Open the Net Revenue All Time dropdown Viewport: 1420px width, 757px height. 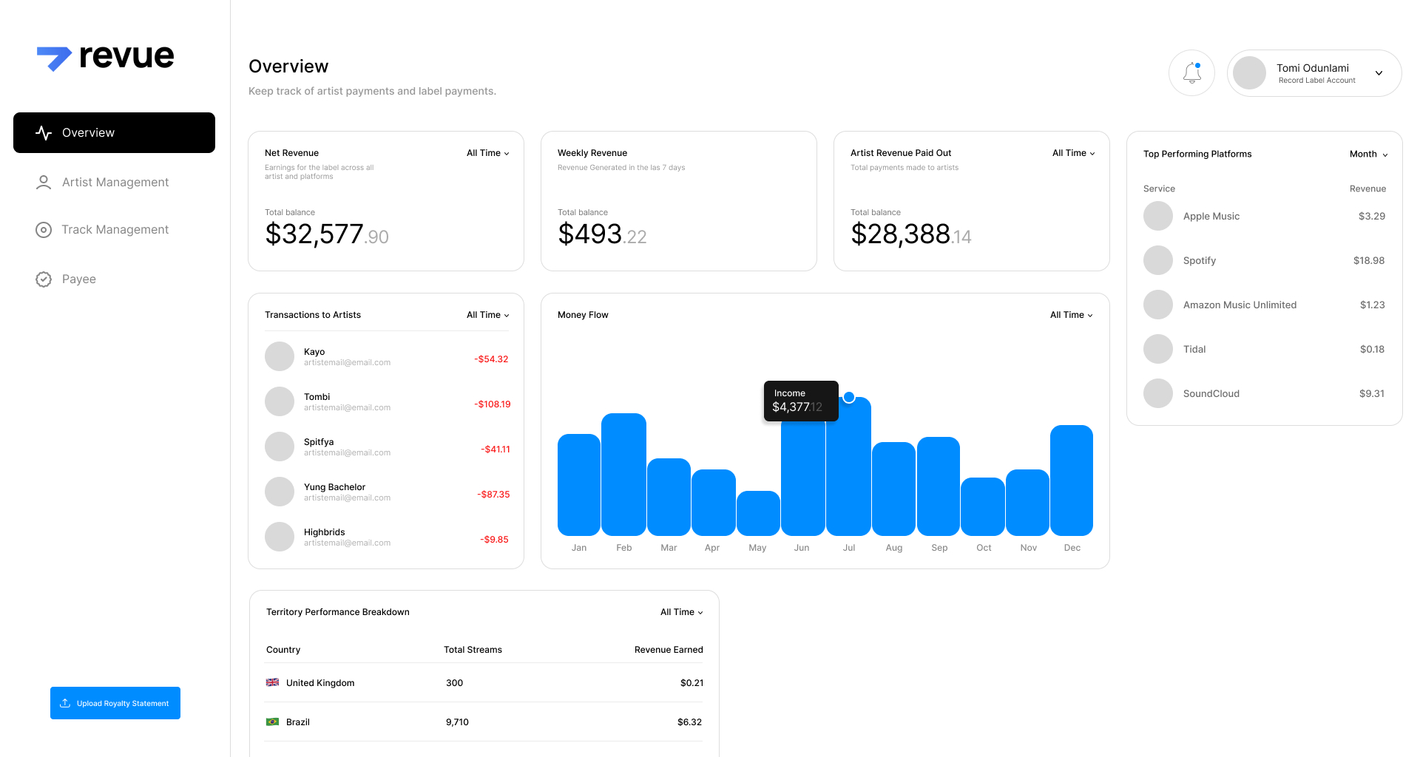tap(487, 153)
